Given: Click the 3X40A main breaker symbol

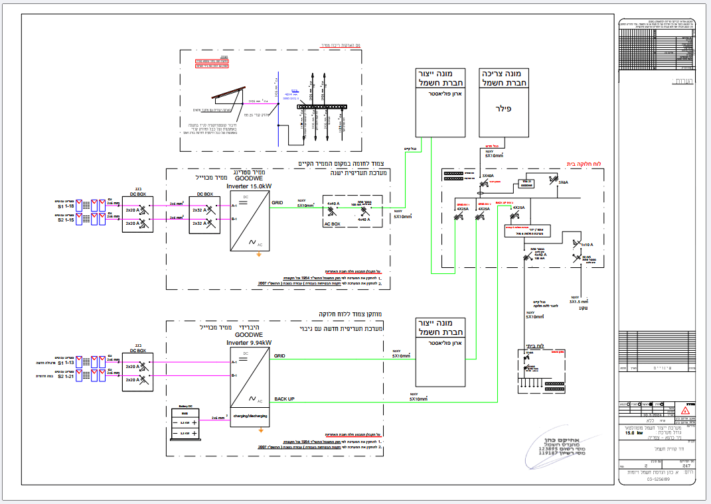Looking at the screenshot, I should tap(483, 183).
